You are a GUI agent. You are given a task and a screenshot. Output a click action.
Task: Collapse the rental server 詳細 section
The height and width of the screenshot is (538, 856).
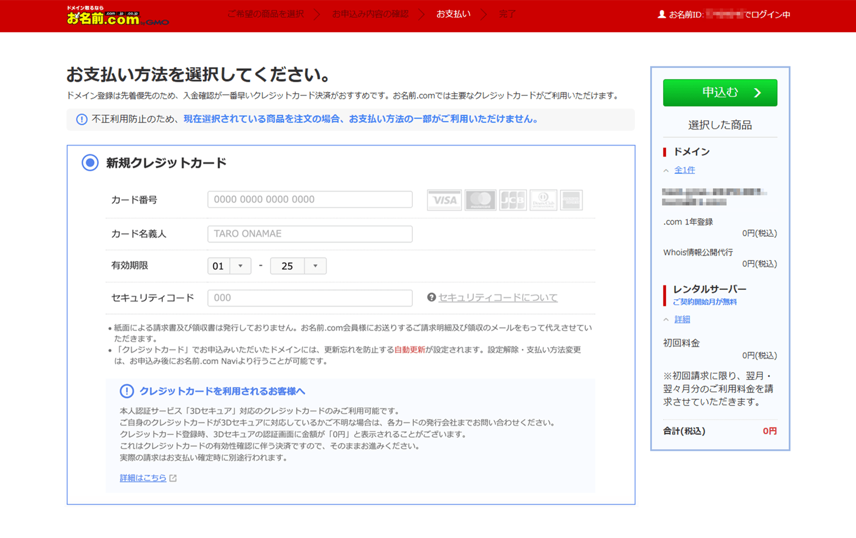coord(682,319)
